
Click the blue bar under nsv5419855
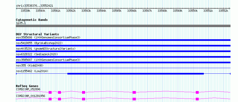(123, 46)
